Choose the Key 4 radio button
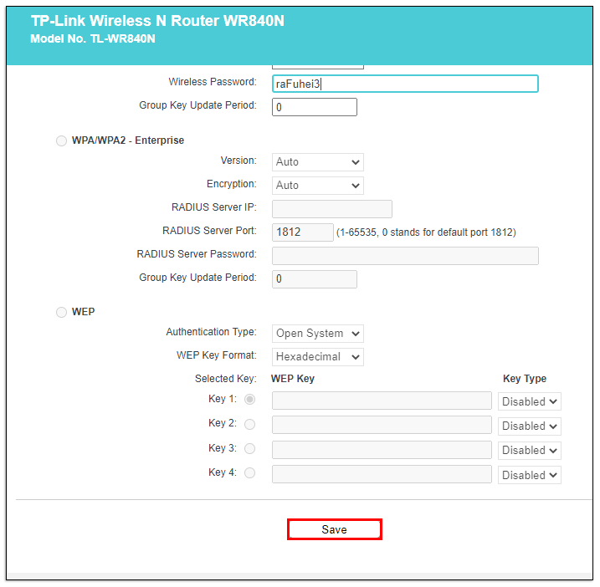The height and width of the screenshot is (587, 600). (250, 473)
